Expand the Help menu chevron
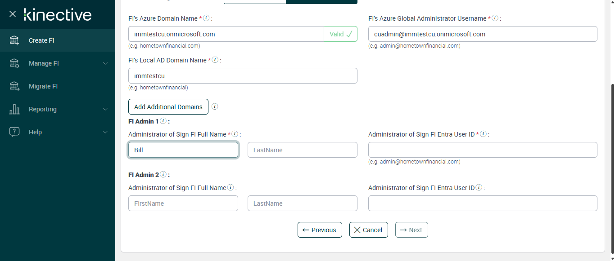 (105, 132)
